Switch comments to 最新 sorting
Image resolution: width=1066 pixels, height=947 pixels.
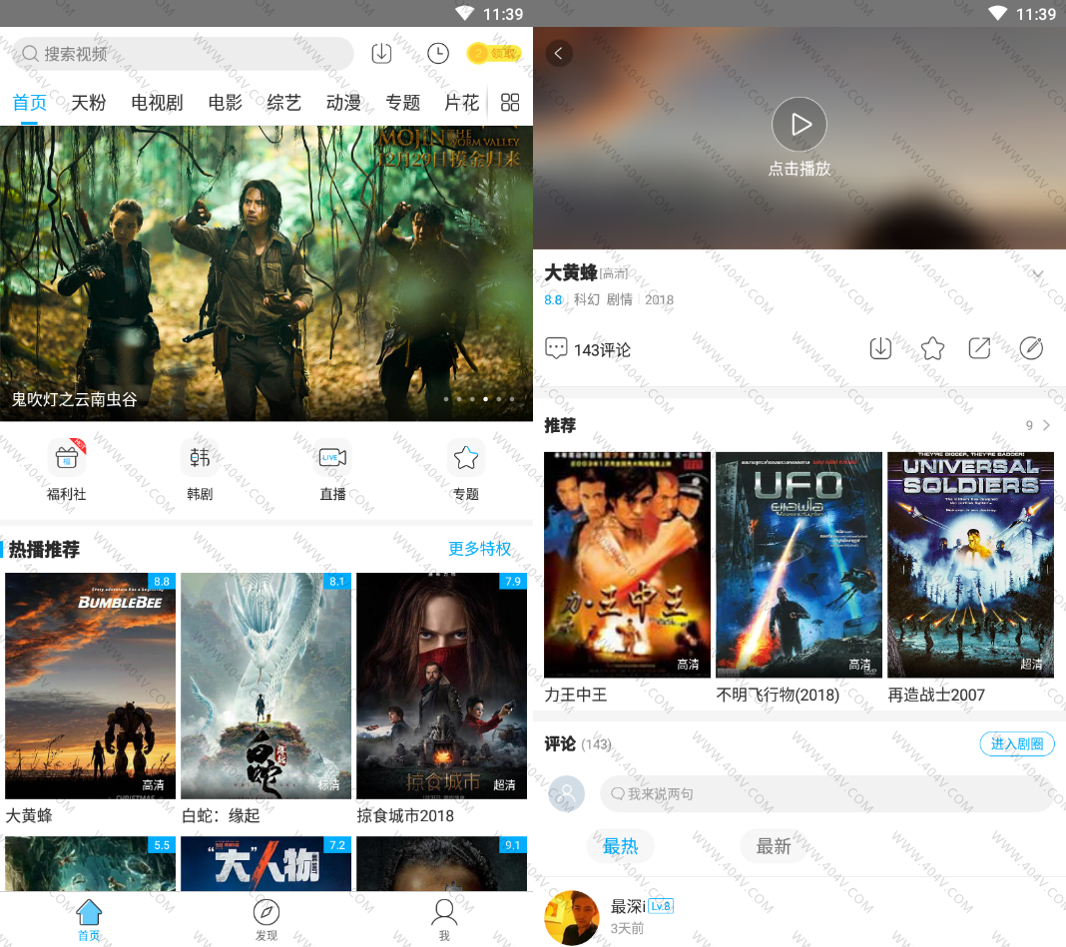tap(774, 846)
